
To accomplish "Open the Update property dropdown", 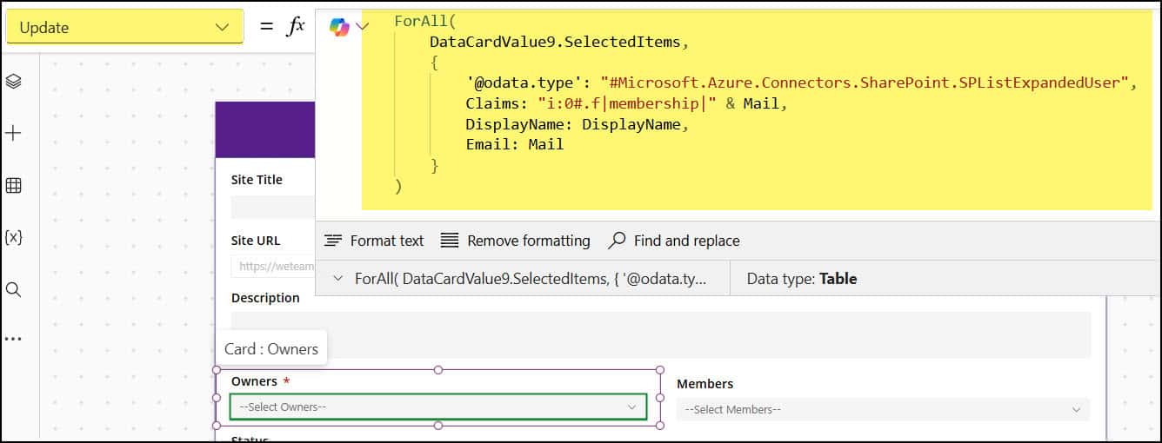I will point(124,27).
